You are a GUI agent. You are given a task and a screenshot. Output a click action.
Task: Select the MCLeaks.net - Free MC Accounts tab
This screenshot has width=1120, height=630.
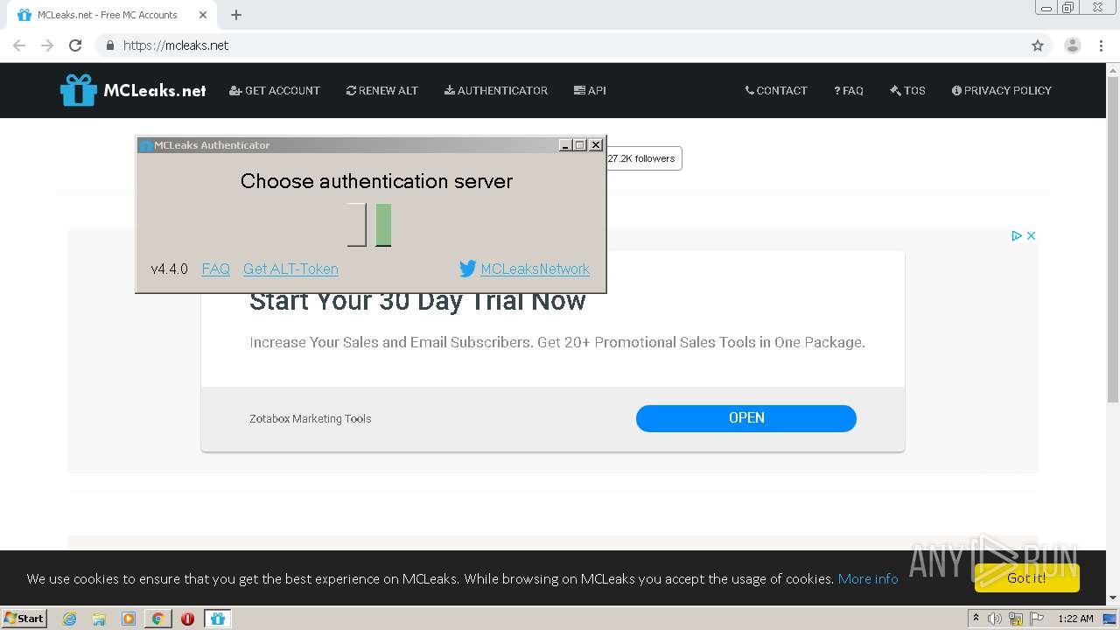tap(112, 15)
